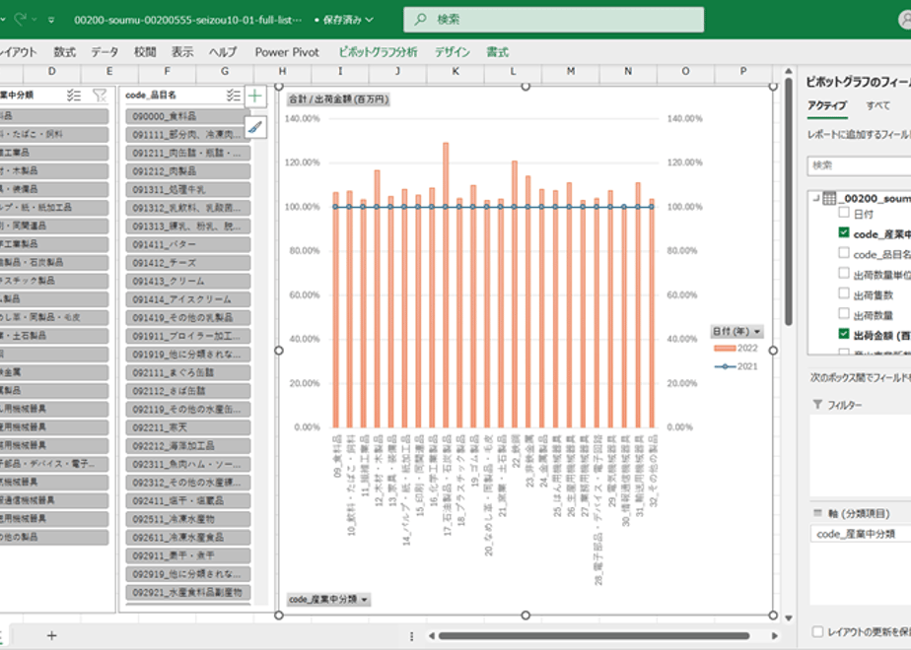Select slicer item 092212_海藻加工品

[x=188, y=446]
